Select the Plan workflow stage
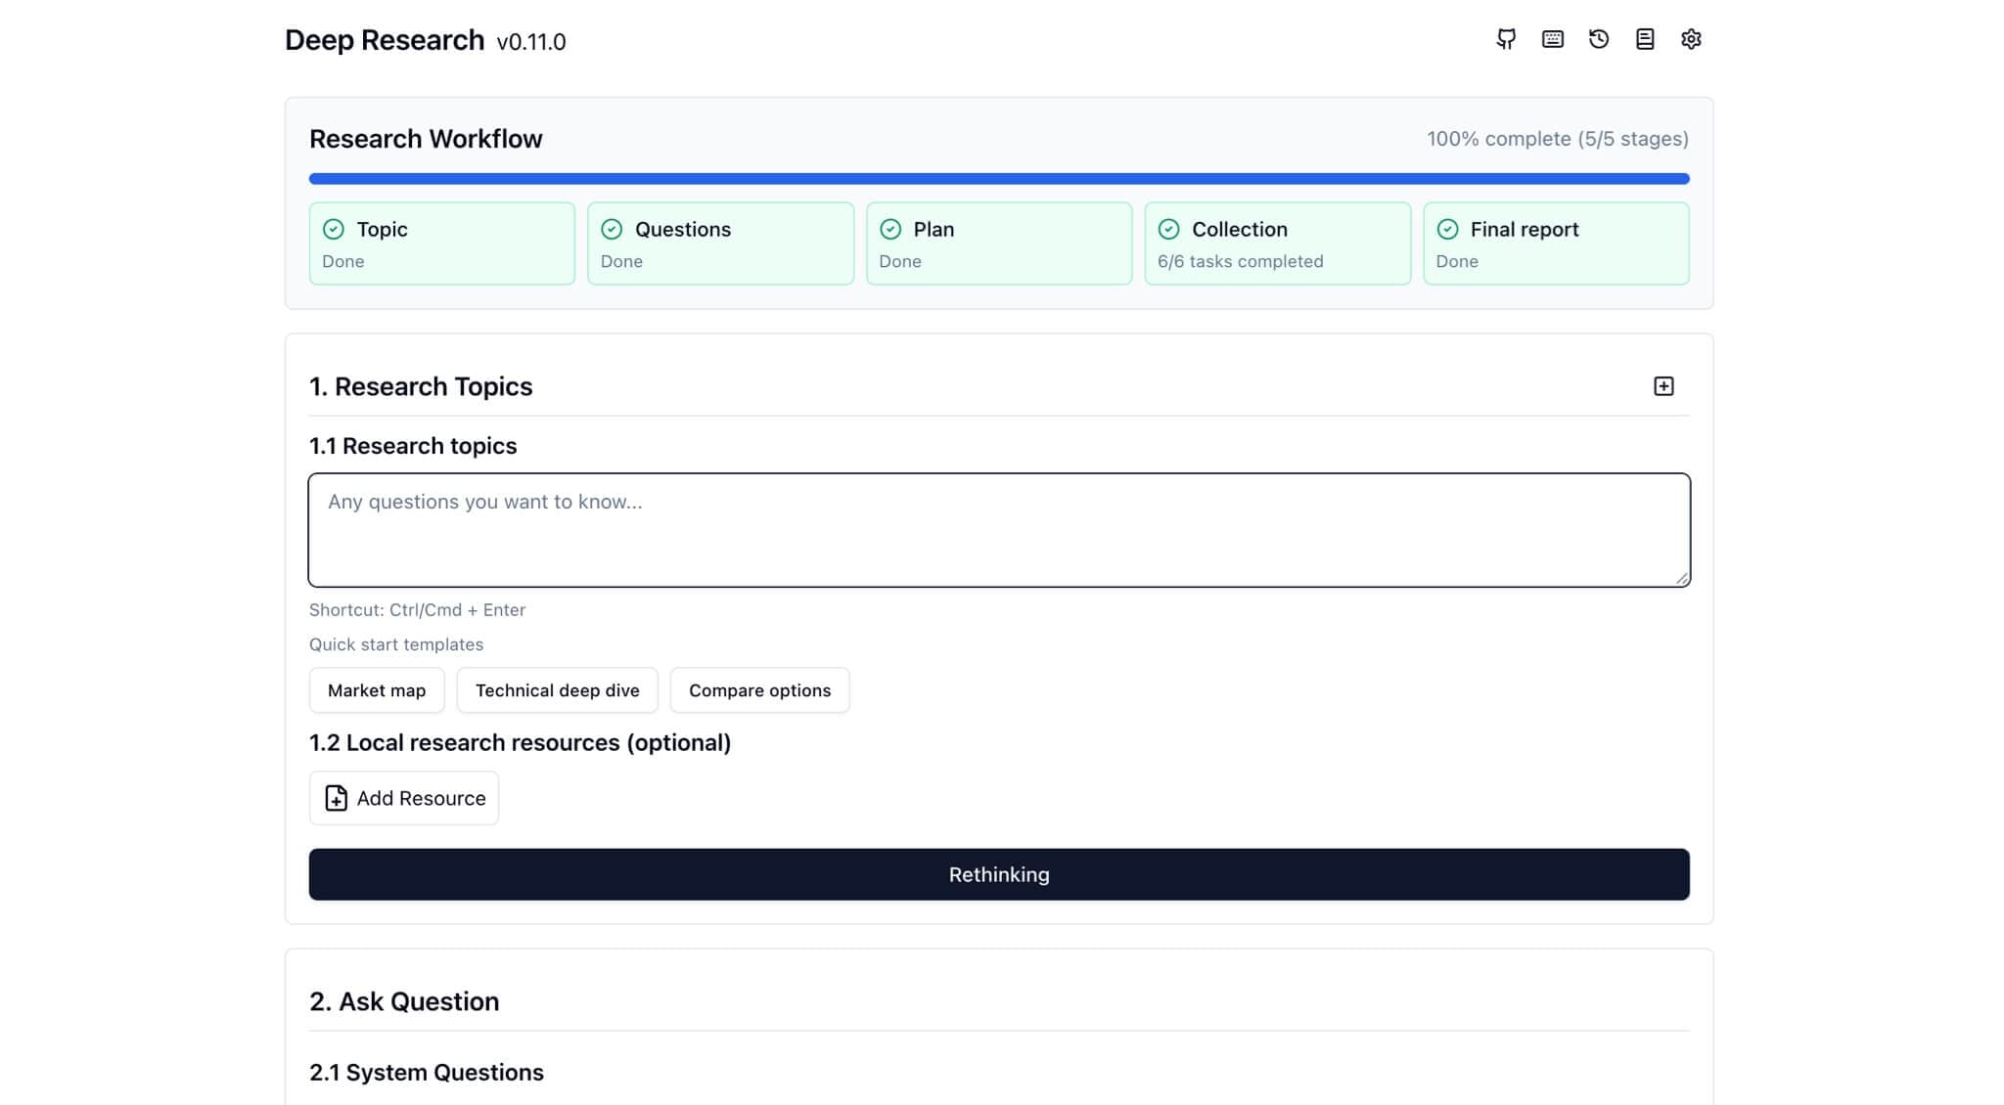Screen dimensions: 2004x1105 [998, 243]
